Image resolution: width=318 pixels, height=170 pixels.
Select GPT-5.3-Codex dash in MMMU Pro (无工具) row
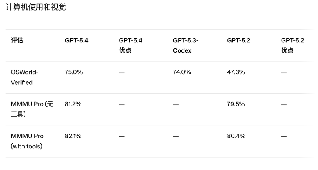[176, 104]
